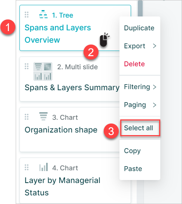Click the drag handle of Multi slide
The width and height of the screenshot is (182, 204).
[x=27, y=66]
